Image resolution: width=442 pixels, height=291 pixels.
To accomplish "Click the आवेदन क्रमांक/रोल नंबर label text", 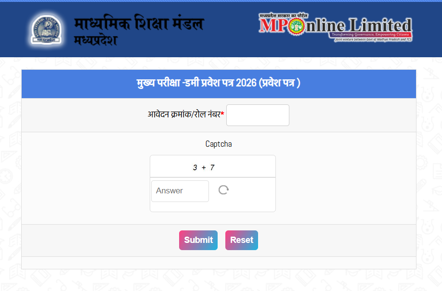I will pos(184,114).
